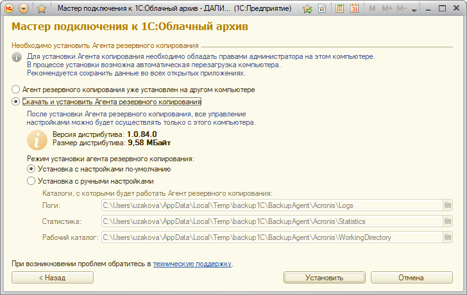
Task: Open the 'техническую поддержку' link
Action: [192, 264]
